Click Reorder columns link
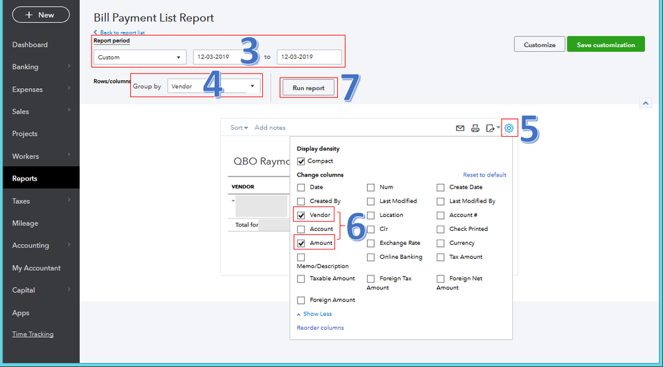 [x=321, y=328]
